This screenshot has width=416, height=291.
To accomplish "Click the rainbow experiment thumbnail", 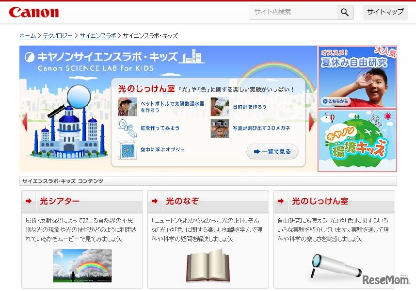I will (x=128, y=129).
